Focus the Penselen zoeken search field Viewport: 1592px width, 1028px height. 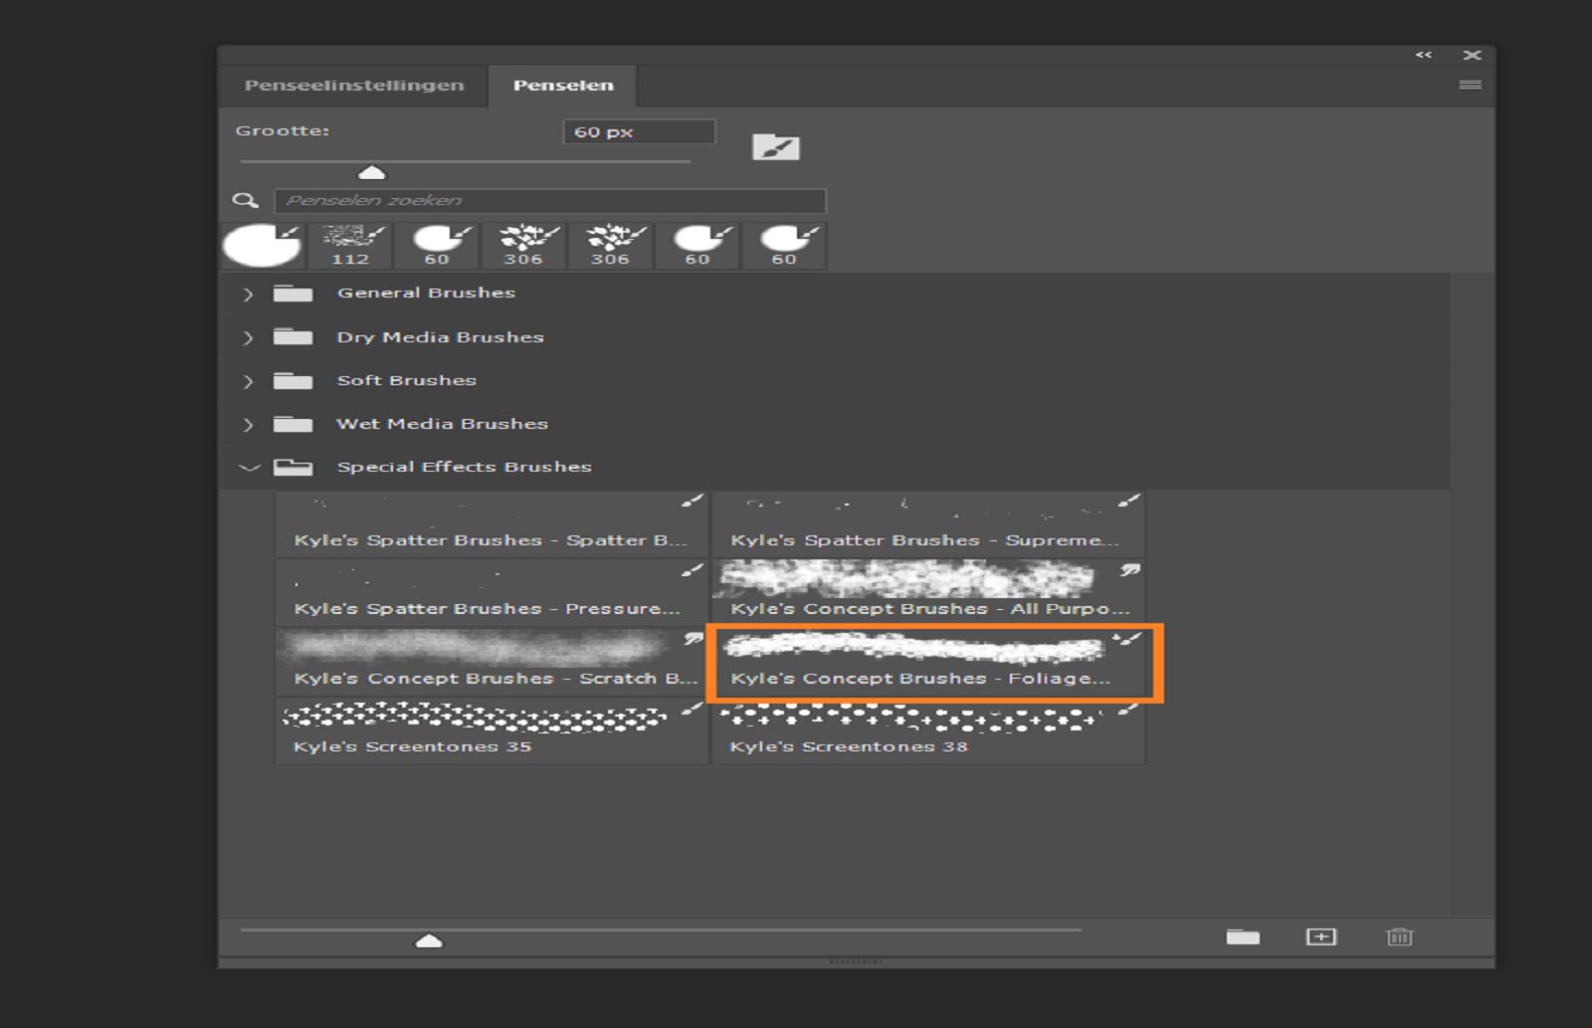tap(550, 201)
